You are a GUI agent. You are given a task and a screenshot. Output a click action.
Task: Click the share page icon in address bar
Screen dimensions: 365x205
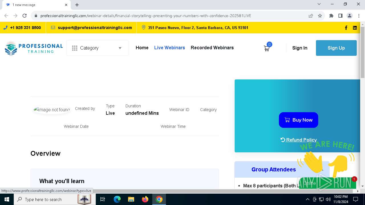(x=311, y=16)
